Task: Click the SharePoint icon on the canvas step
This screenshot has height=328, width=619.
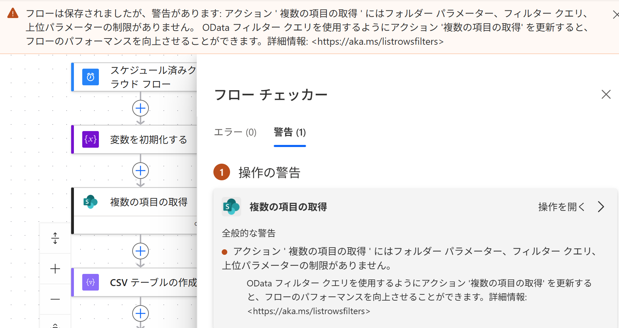Action: (90, 202)
